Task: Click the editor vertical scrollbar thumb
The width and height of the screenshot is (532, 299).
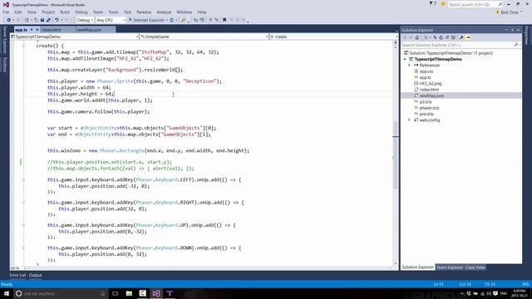Action: click(x=396, y=154)
